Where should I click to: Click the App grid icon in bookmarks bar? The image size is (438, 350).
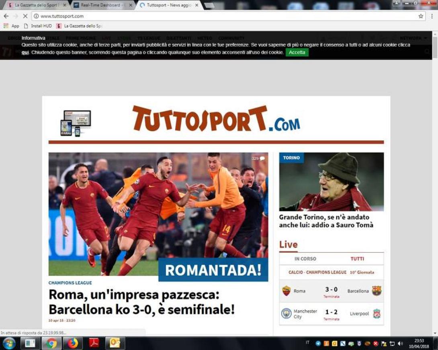pyautogui.click(x=6, y=25)
